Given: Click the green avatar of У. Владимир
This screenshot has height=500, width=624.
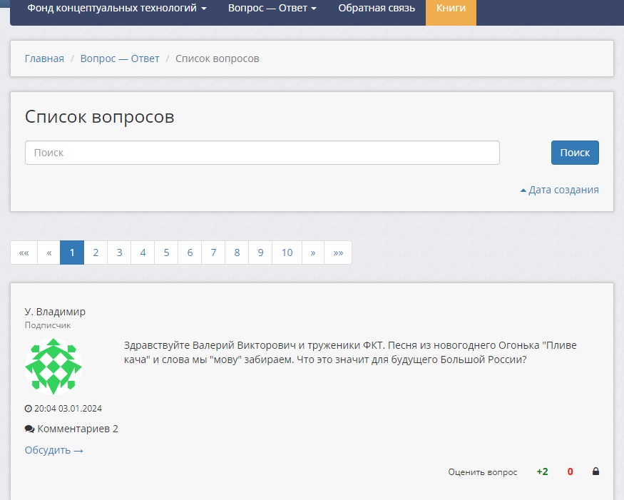Looking at the screenshot, I should click(x=53, y=367).
